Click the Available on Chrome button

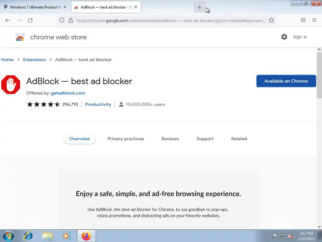[x=286, y=81]
